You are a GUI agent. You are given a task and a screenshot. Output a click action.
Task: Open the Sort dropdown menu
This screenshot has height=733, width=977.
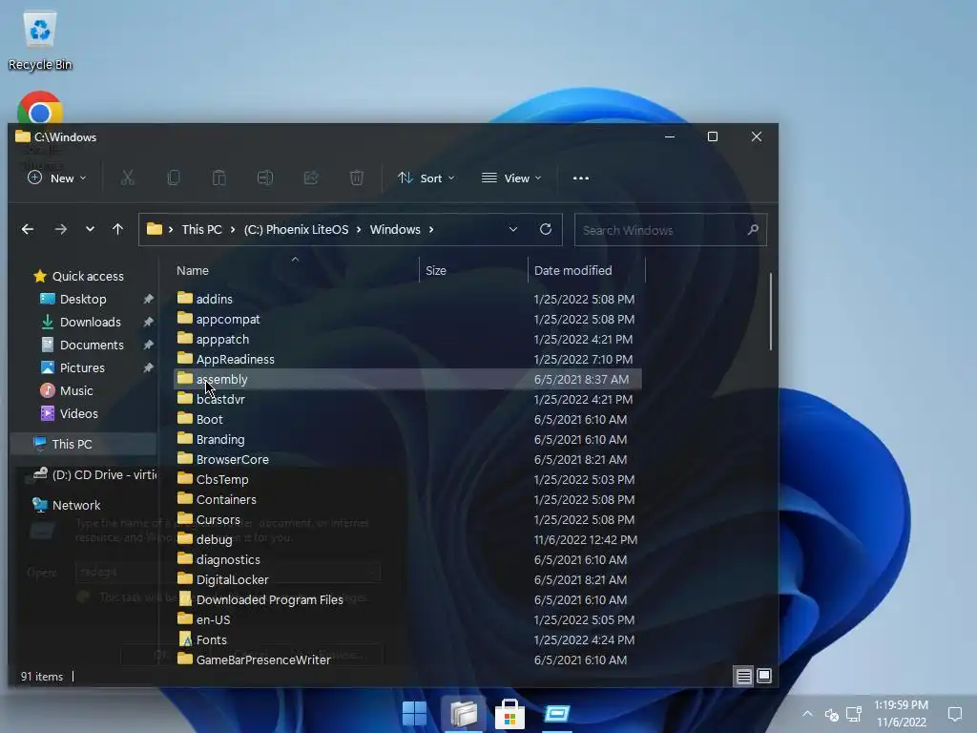click(x=426, y=178)
